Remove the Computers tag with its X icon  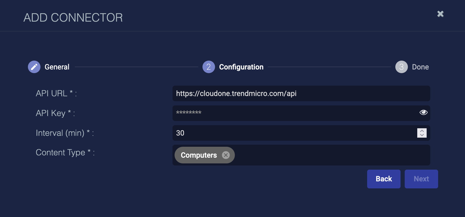[226, 155]
